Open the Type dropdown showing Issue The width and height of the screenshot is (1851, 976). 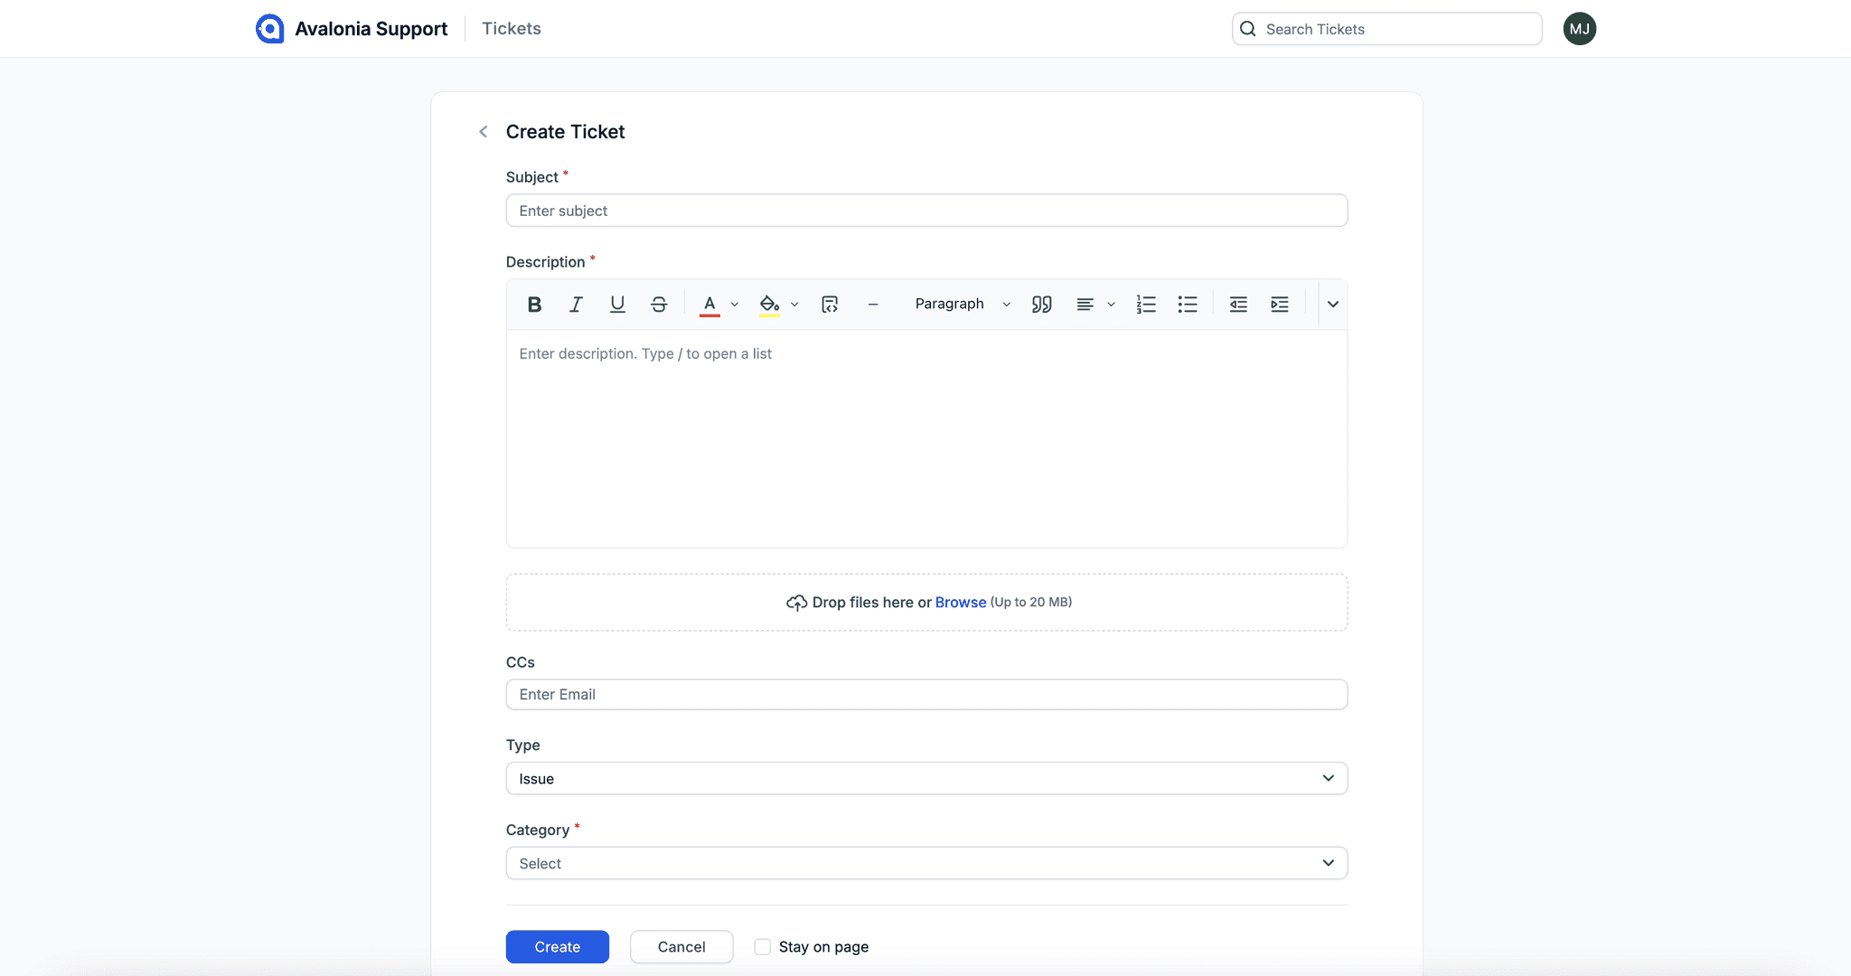tap(925, 778)
